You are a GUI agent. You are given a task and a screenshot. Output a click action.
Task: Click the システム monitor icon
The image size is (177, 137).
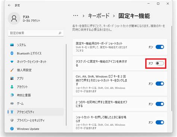click(12, 45)
